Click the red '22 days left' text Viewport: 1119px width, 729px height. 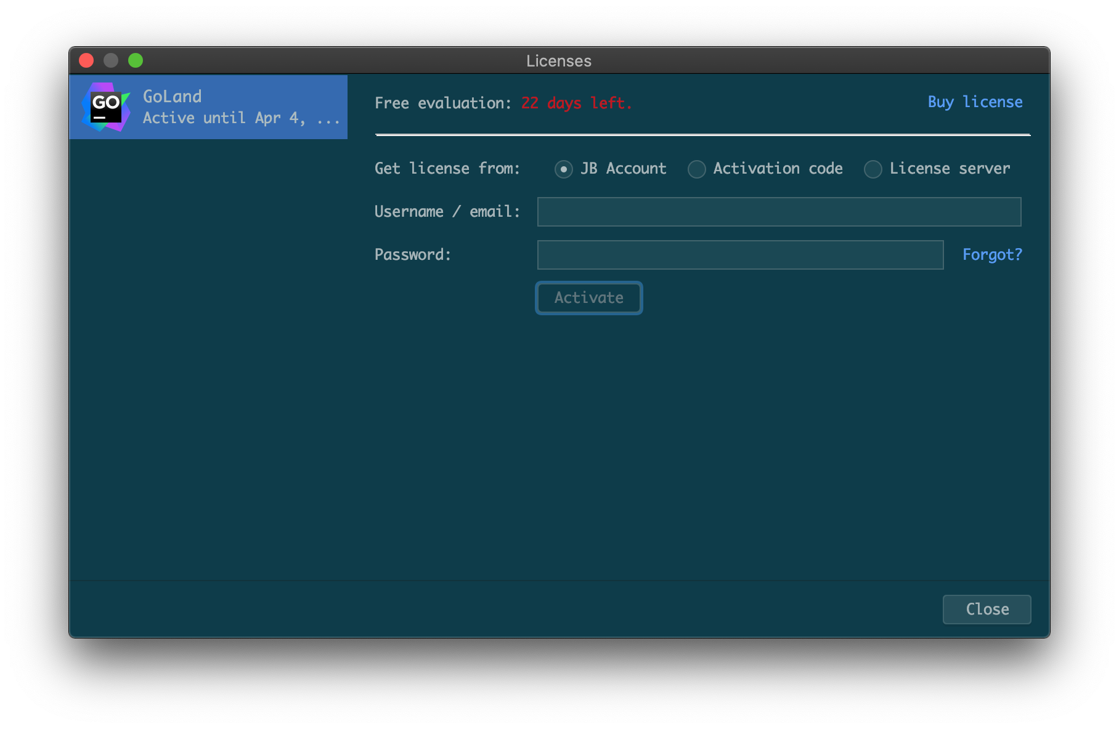coord(576,103)
